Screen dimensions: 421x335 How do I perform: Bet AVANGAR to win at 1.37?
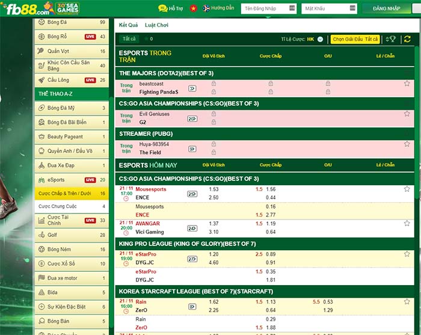(x=214, y=224)
